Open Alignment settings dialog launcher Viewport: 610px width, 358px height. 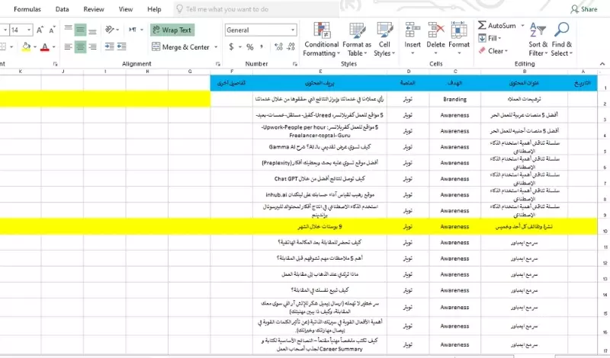218,64
